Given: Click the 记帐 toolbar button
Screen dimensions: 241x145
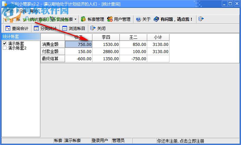Looking at the screenshot, I should tap(13, 19).
